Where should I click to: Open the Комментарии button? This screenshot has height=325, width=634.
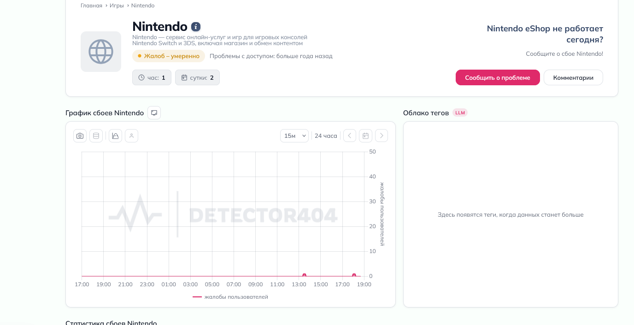tap(573, 77)
